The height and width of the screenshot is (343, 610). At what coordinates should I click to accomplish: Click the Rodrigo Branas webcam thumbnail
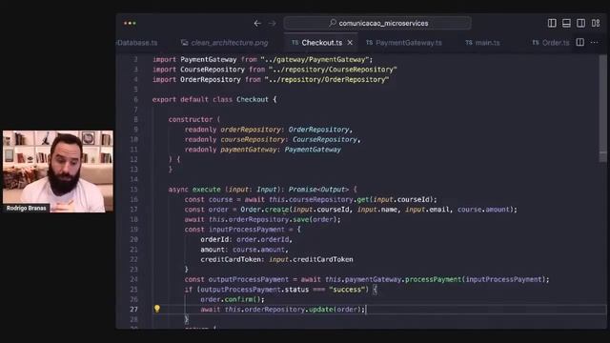[x=58, y=171]
